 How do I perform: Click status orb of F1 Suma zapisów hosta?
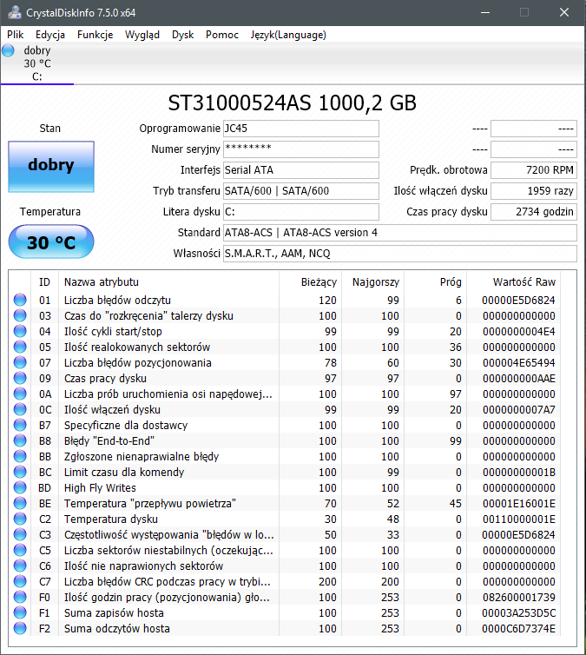tap(20, 612)
